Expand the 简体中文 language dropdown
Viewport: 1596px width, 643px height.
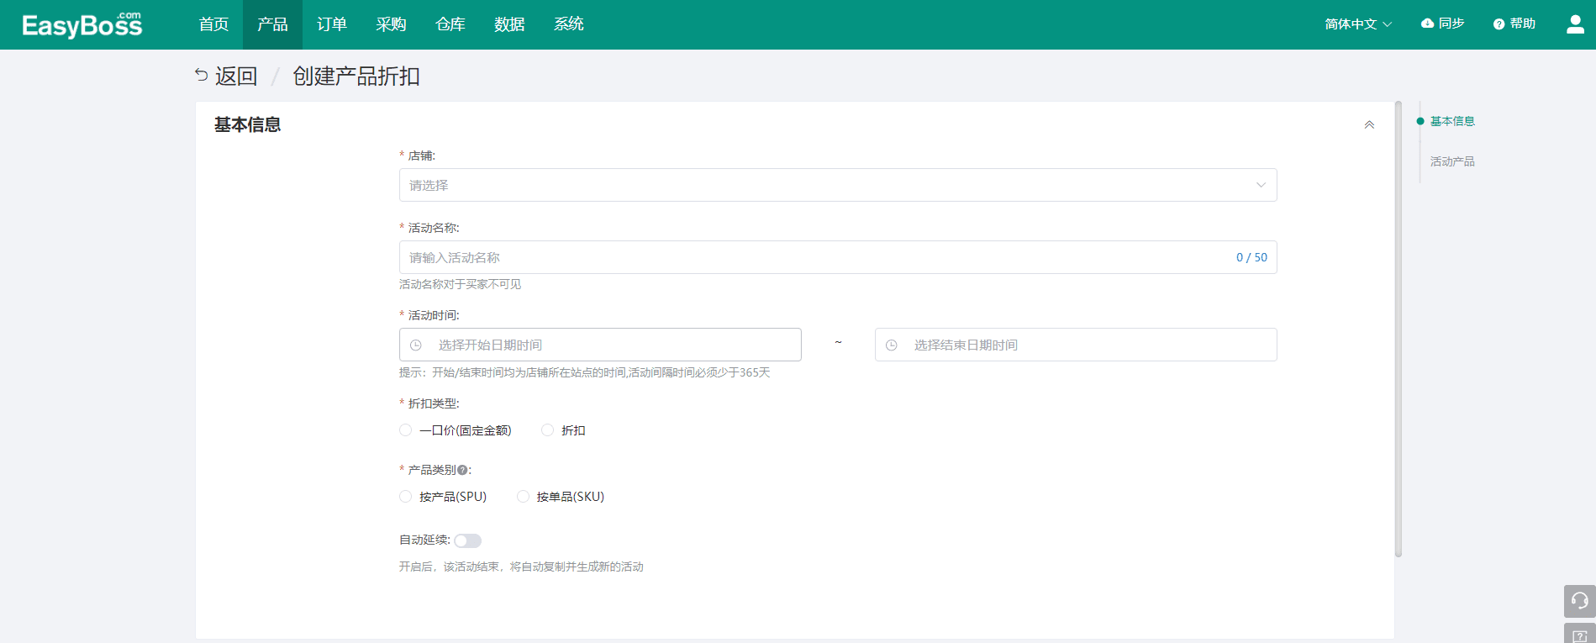coord(1357,24)
